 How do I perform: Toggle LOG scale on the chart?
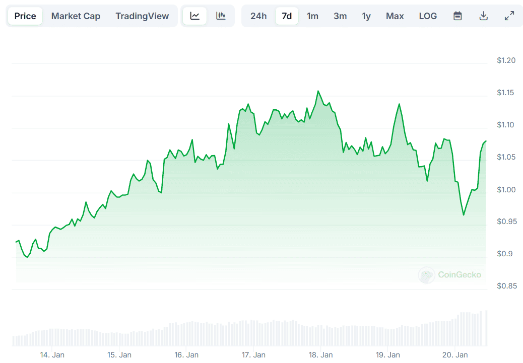pos(428,16)
